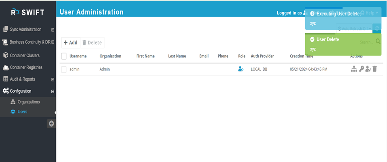Image resolution: width=387 pixels, height=162 pixels.
Task: Click the key change-password icon for admin
Action: coord(361,69)
